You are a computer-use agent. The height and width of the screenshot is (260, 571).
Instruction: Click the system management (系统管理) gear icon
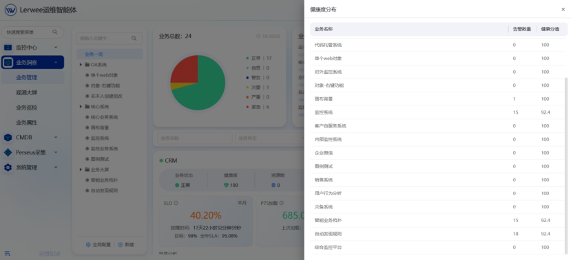pyautogui.click(x=8, y=168)
